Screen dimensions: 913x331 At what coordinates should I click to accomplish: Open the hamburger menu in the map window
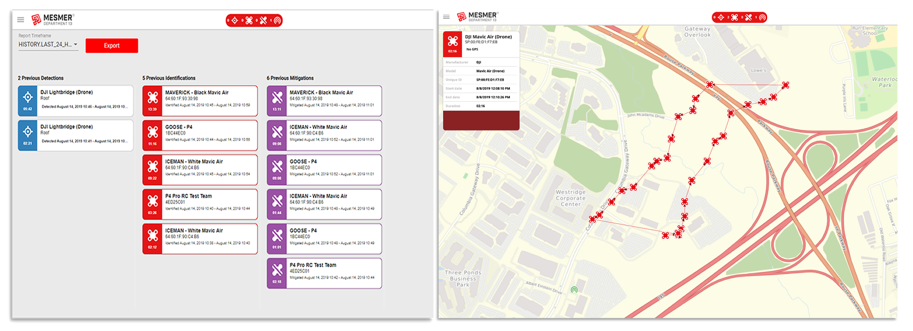click(446, 17)
